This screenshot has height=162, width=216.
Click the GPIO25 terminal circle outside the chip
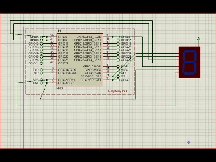point(118,60)
